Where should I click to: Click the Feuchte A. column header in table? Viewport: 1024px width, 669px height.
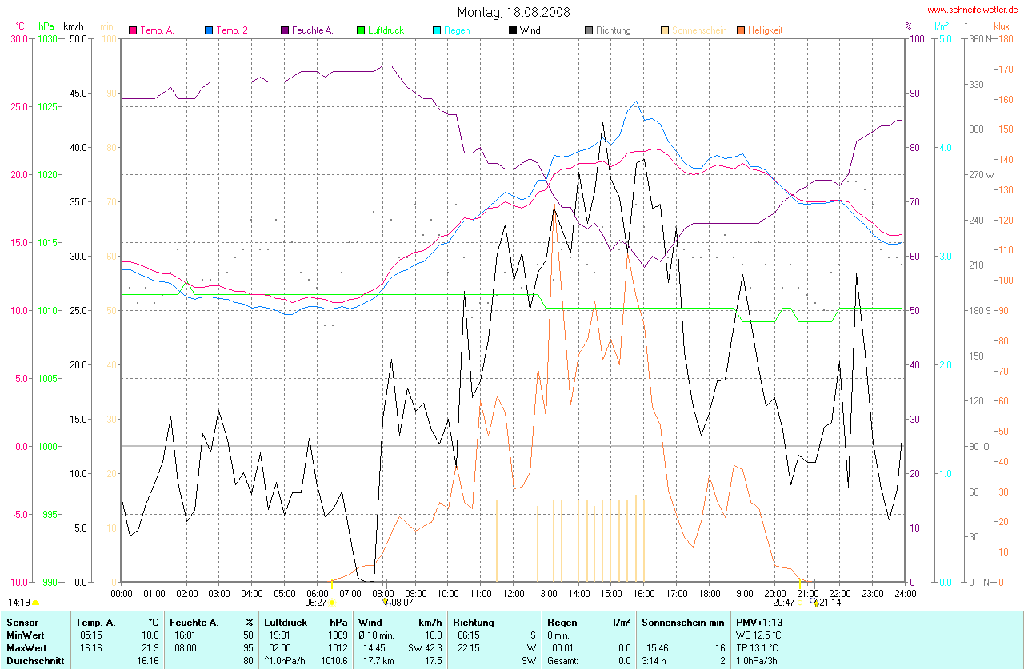(194, 622)
